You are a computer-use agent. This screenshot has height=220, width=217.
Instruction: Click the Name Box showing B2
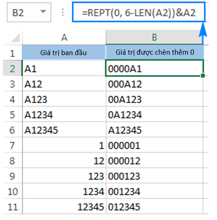point(29,12)
